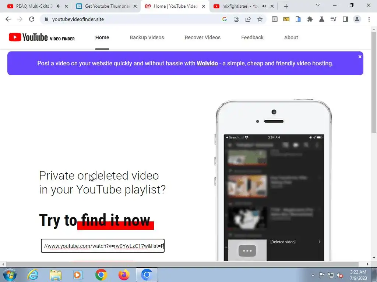Viewport: 377px width, 282px height.
Task: Open the Home nav item
Action: pyautogui.click(x=102, y=37)
